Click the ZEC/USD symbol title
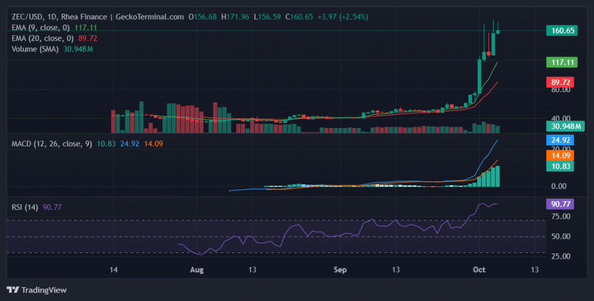This screenshot has width=594, height=301. click(x=27, y=17)
